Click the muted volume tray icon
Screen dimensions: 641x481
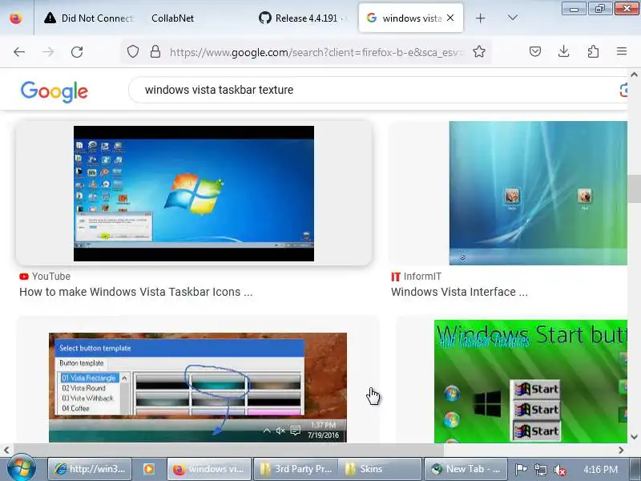point(559,470)
